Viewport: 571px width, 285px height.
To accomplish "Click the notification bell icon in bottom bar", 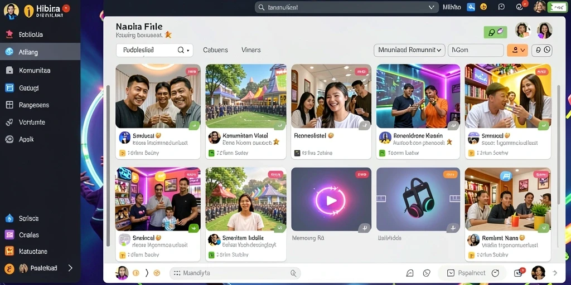I will tap(410, 273).
